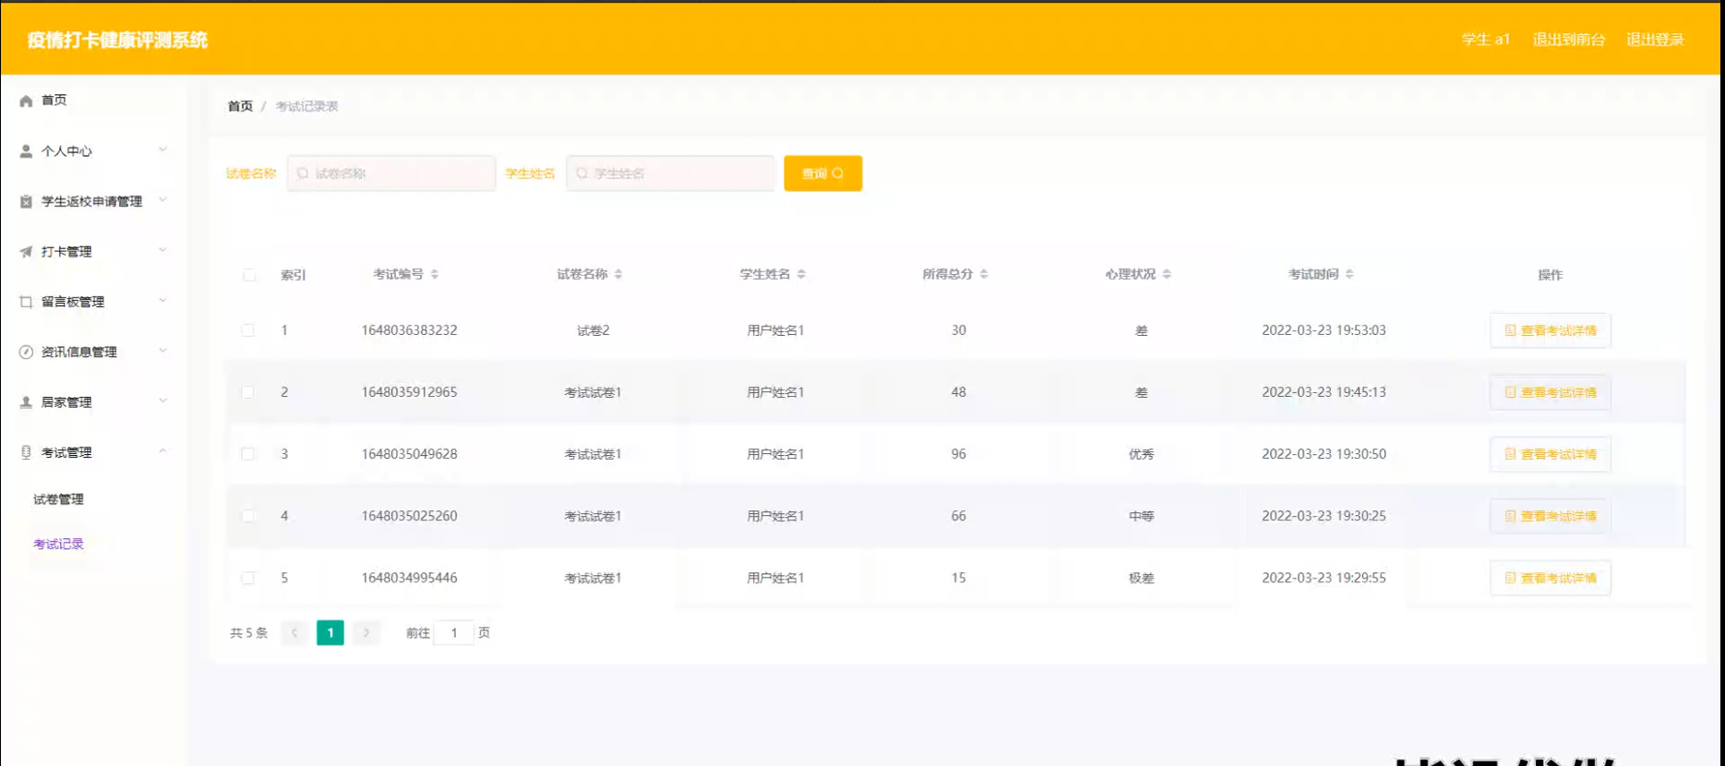Expand 打卡管理 chevron
This screenshot has height=766, width=1725.
pos(162,250)
